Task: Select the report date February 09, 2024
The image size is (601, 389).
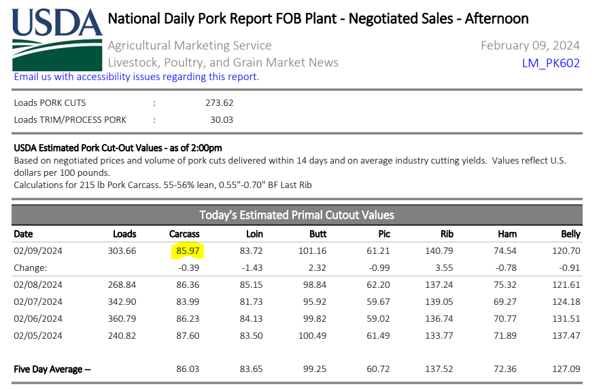Action: coord(530,45)
